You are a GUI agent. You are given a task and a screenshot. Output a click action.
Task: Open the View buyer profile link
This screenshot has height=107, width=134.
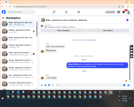[x=91, y=40]
